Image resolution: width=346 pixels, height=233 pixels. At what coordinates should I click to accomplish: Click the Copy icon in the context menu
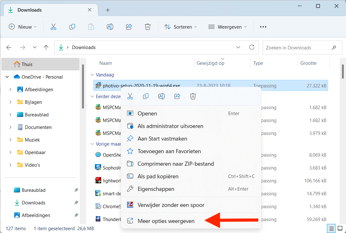coord(146,96)
